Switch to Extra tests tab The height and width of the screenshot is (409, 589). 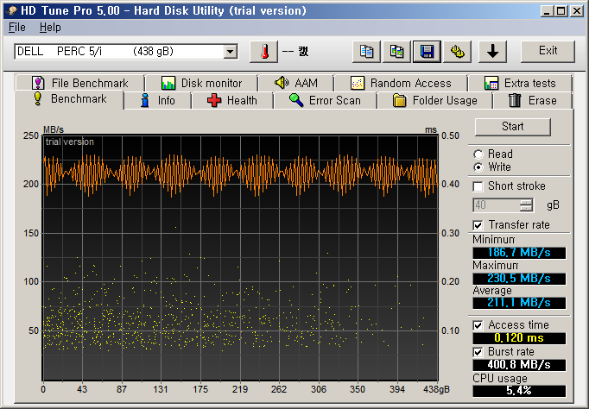[x=520, y=83]
